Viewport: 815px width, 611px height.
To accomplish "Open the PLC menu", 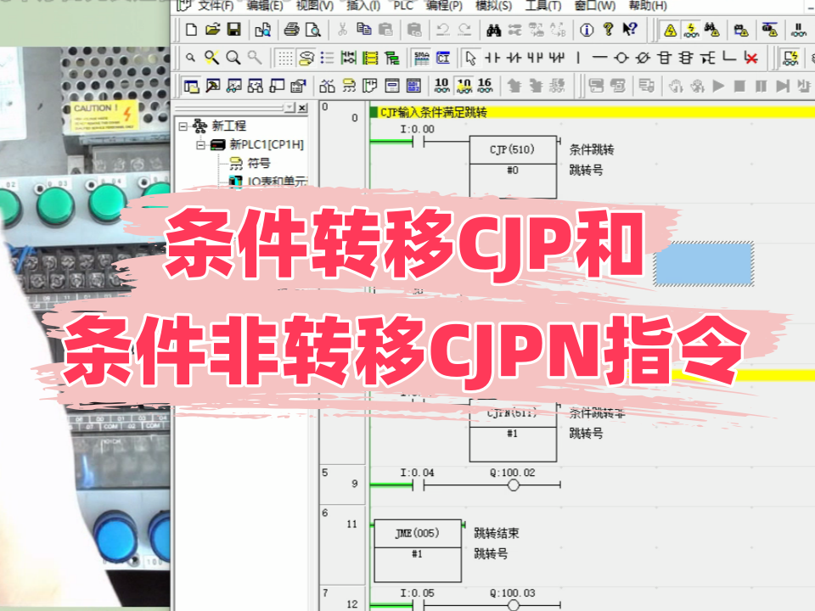I will tap(402, 5).
